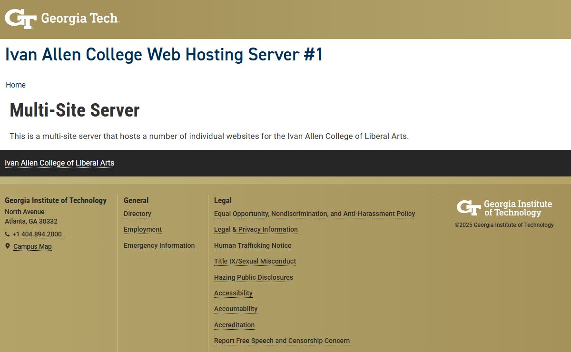Click the map pin icon beside Campus Map
The height and width of the screenshot is (352, 571).
[7, 246]
